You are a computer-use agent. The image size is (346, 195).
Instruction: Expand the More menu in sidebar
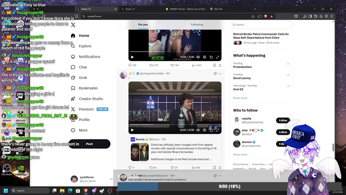tap(79, 130)
